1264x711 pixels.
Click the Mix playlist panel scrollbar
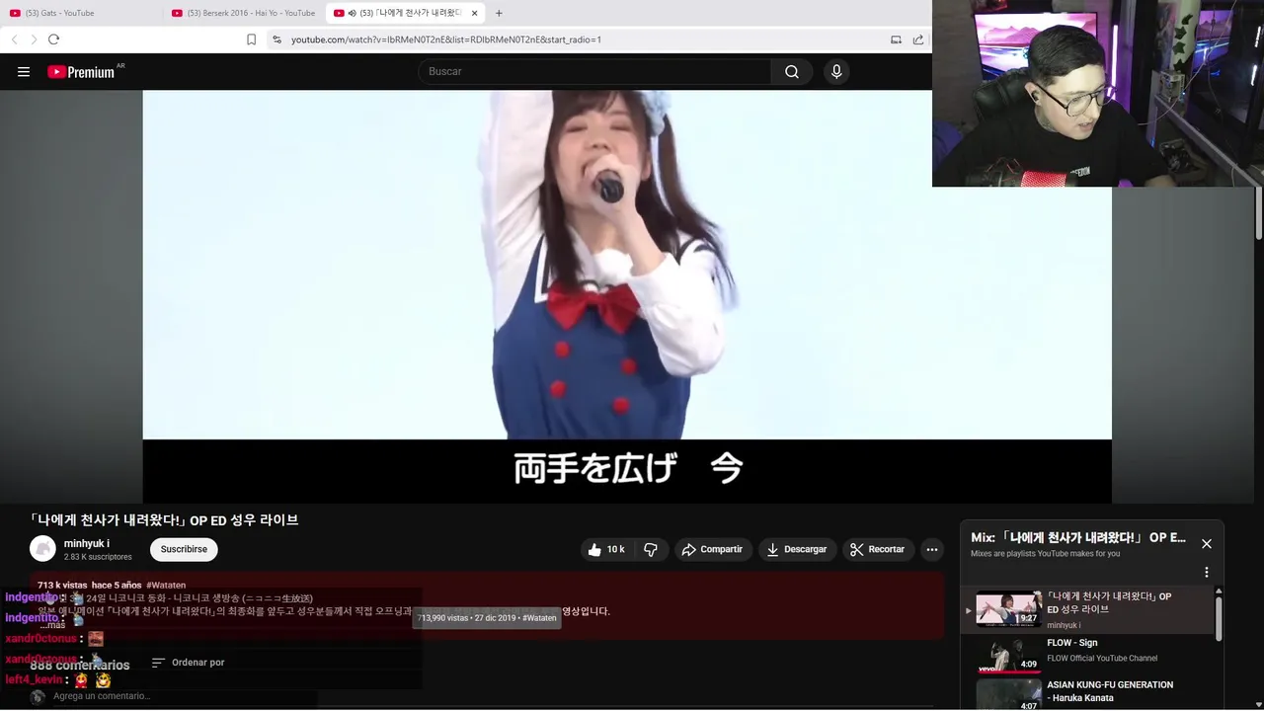[x=1218, y=617]
